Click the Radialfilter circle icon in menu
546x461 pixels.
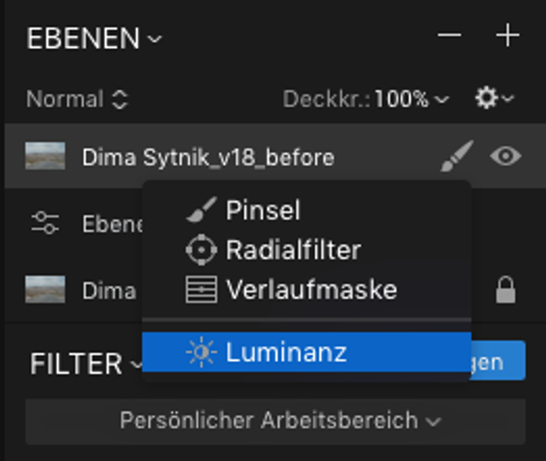point(201,250)
